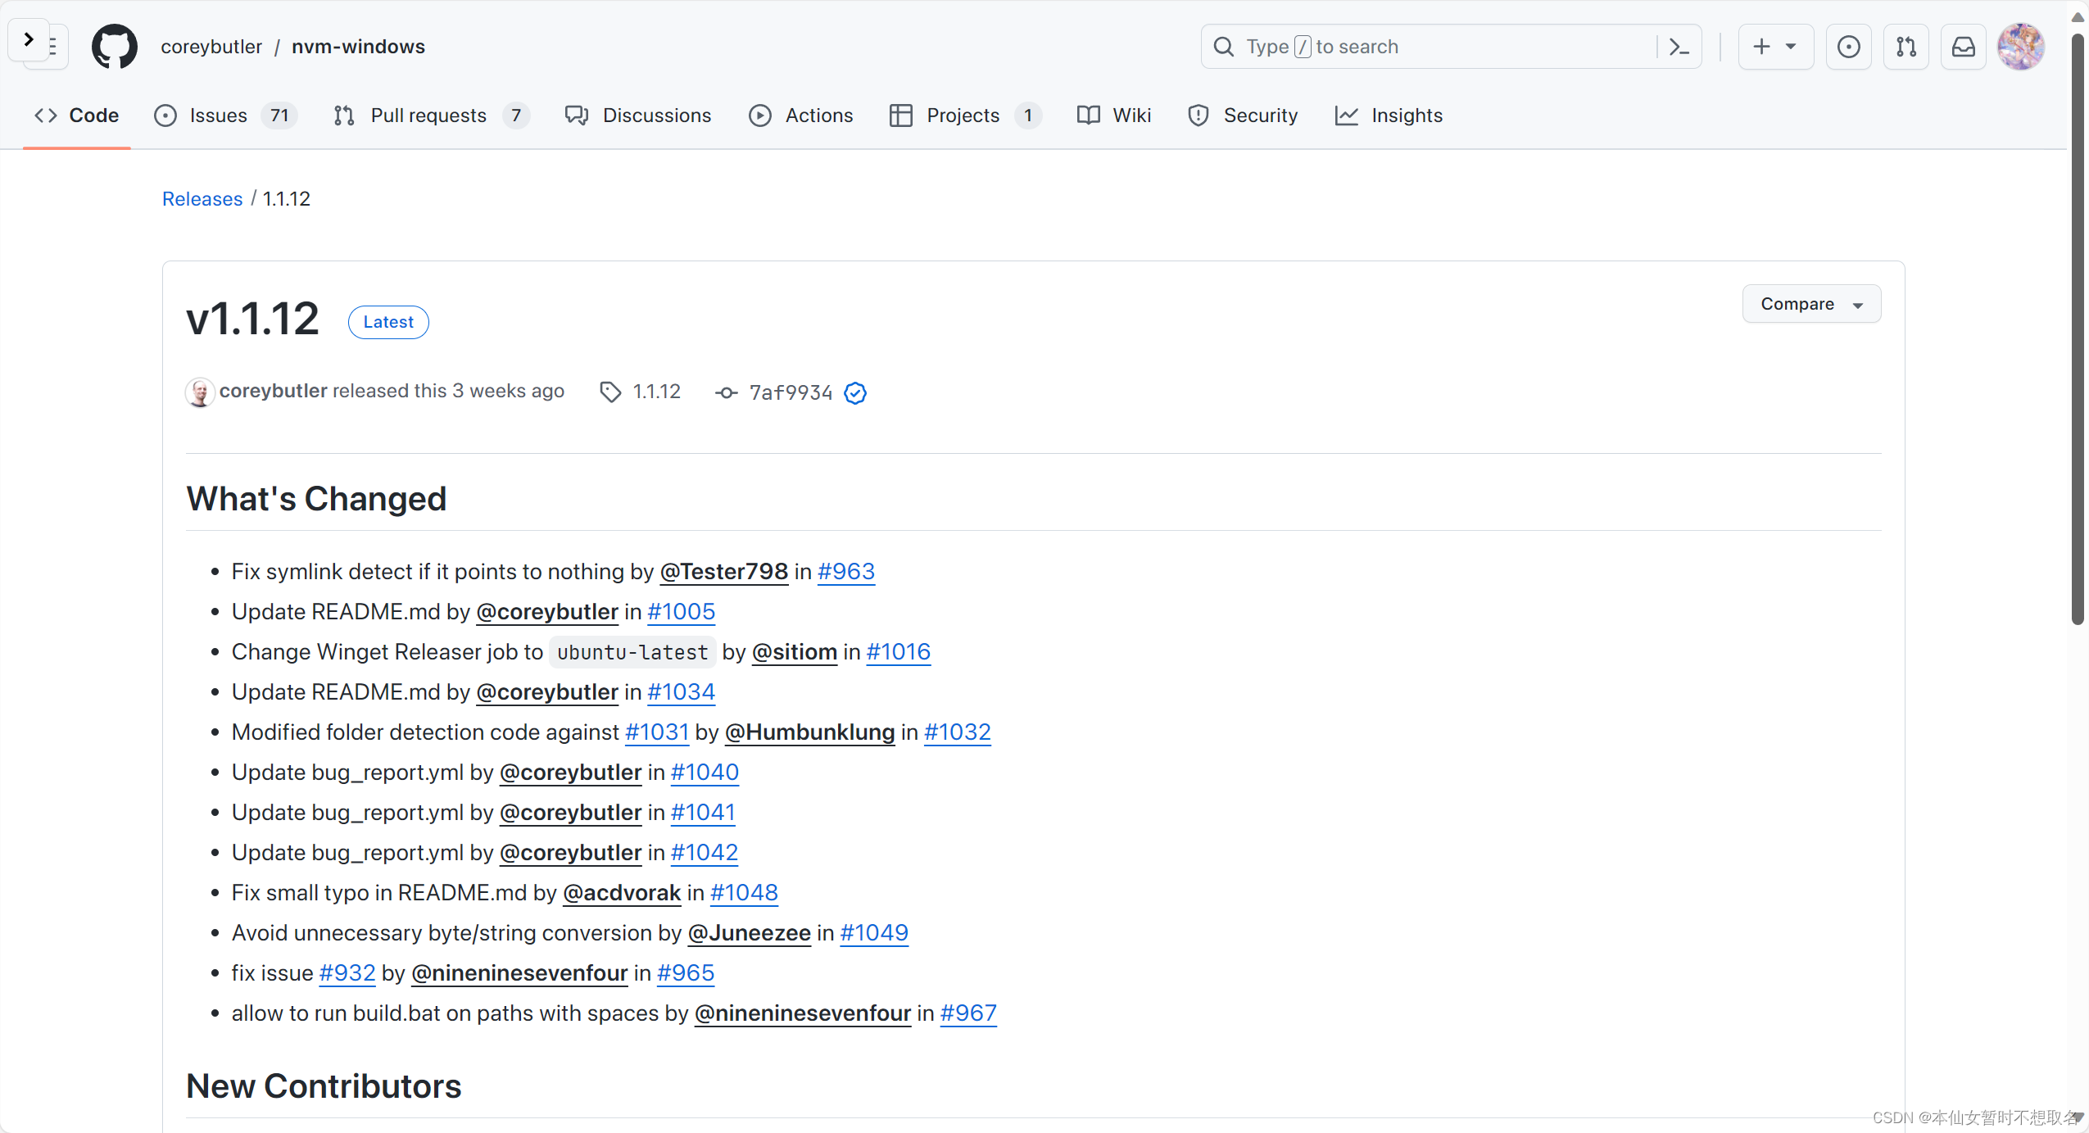Open the Discussions tab
This screenshot has width=2089, height=1133.
point(637,116)
